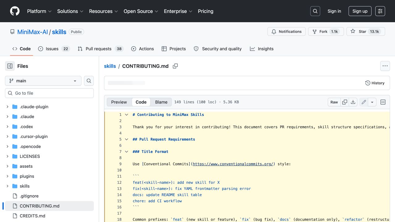Search files magnifier button in sidebar
The image size is (395, 222).
click(x=89, y=81)
